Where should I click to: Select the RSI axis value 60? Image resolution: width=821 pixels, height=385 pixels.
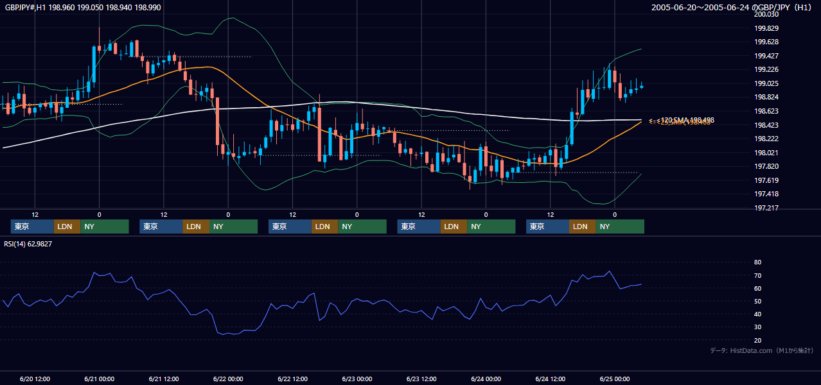click(758, 288)
